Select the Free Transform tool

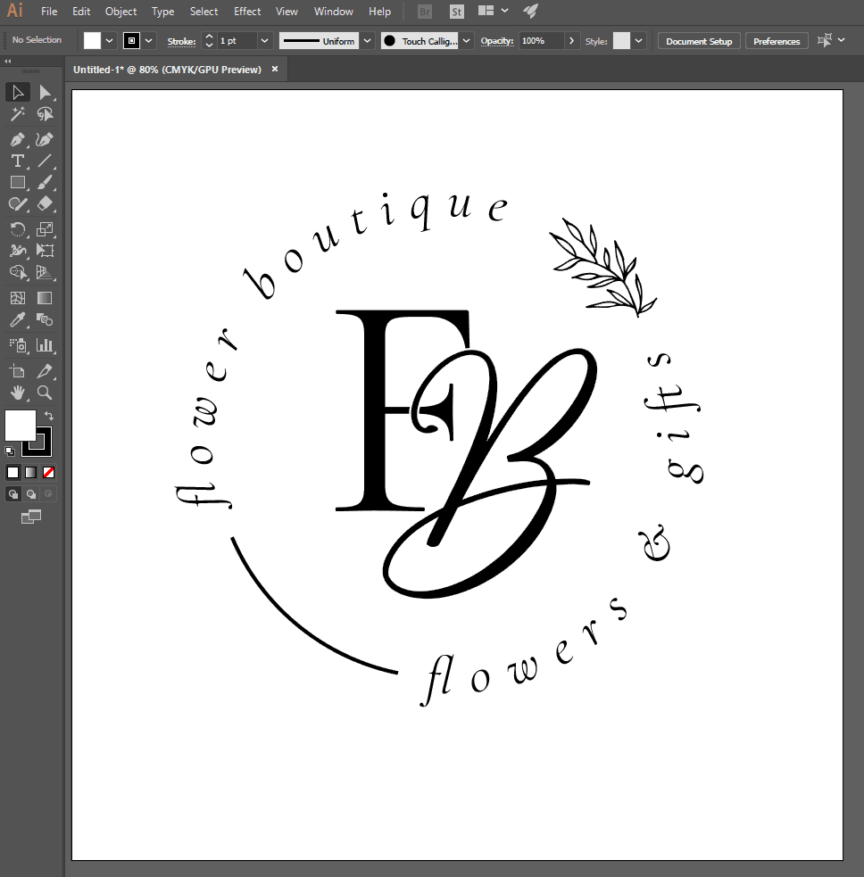(45, 251)
